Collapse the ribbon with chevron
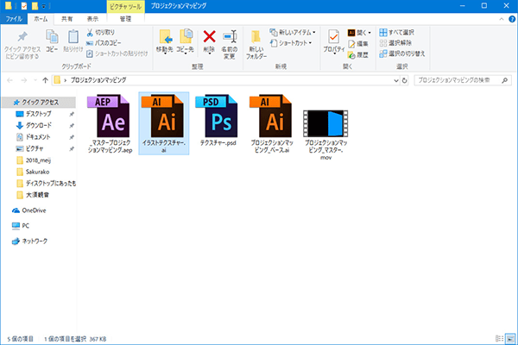This screenshot has height=345, width=518. pyautogui.click(x=502, y=19)
